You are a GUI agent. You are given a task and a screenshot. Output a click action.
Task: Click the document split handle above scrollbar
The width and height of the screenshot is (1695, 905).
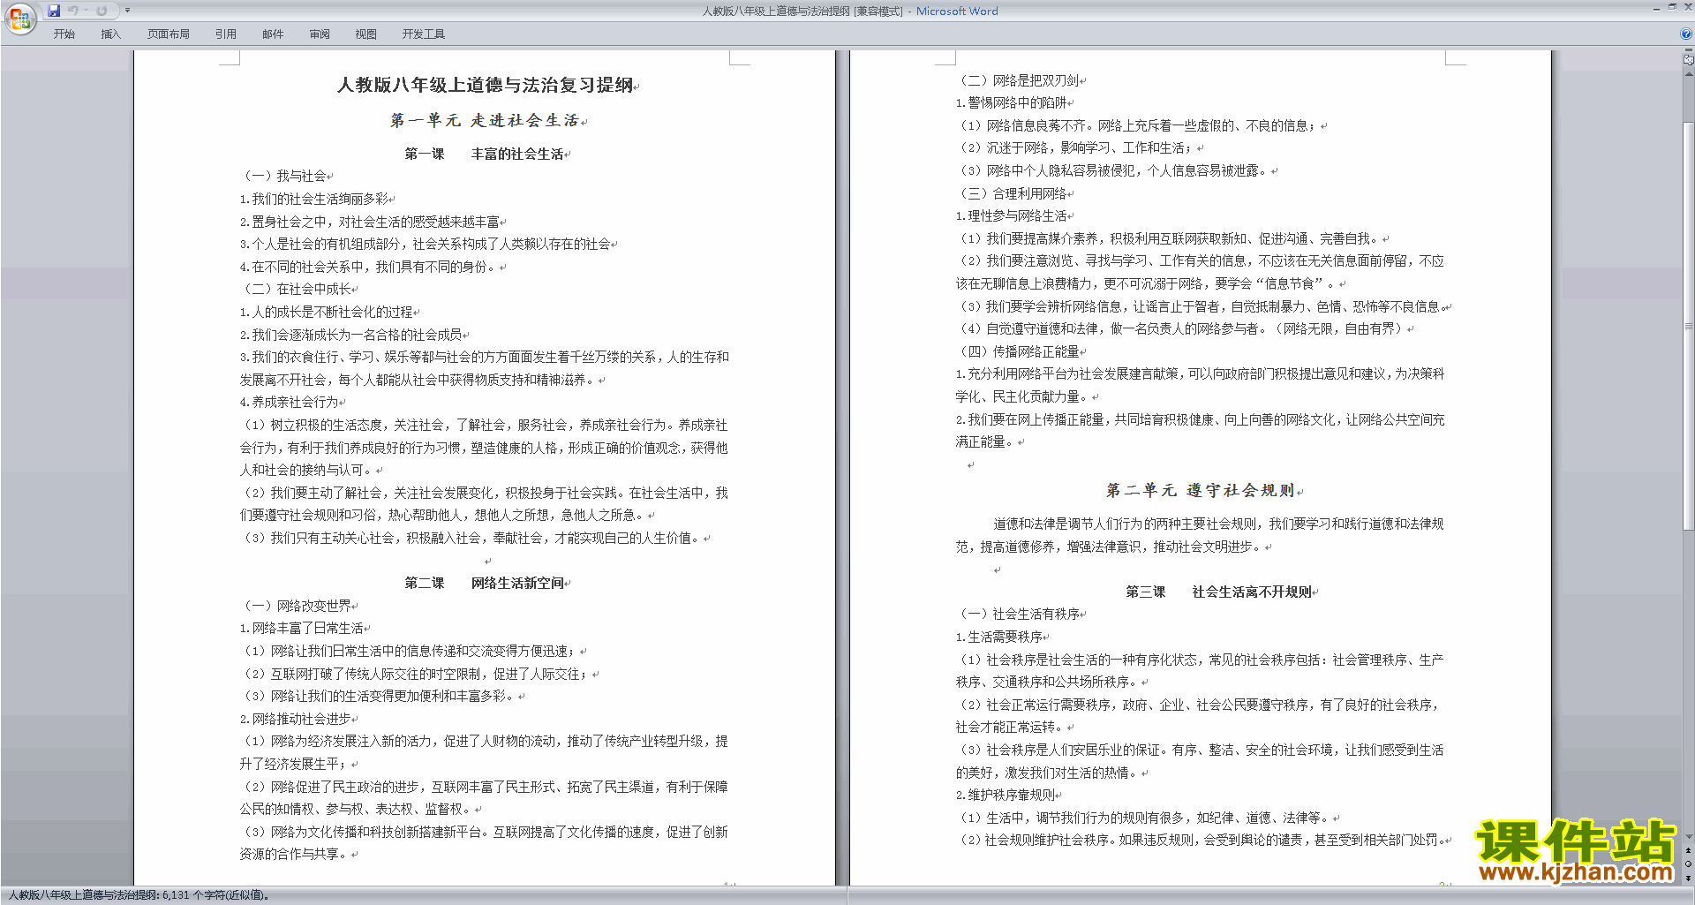(1688, 50)
